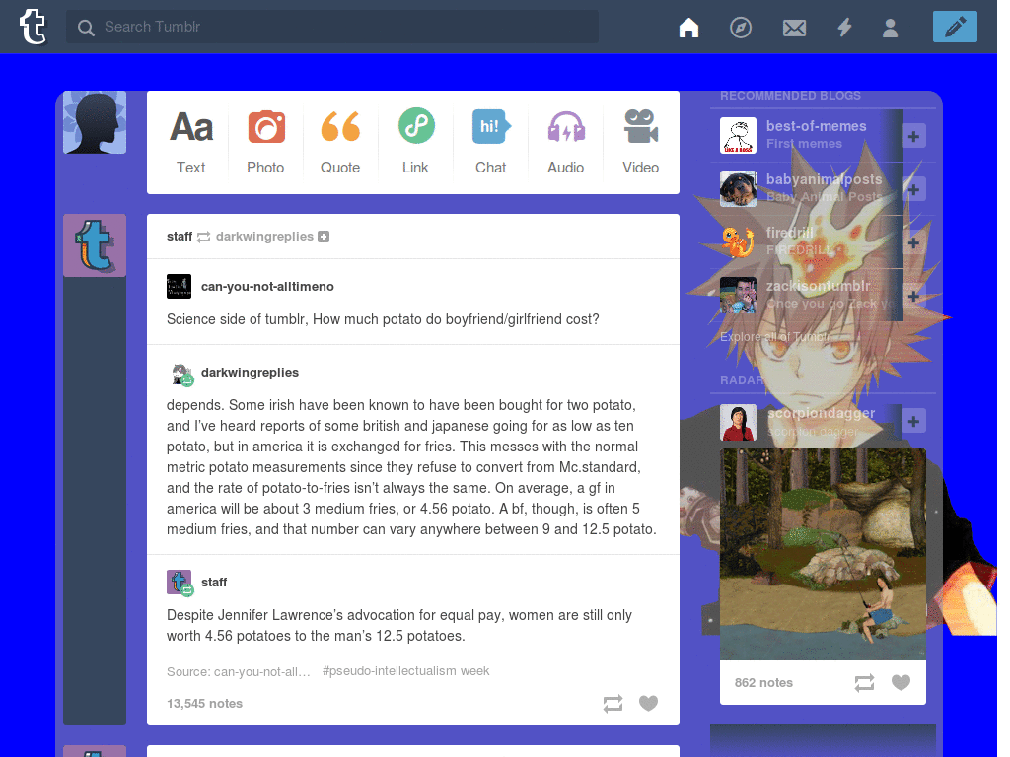Open best-of-memes recommended blog

(x=816, y=126)
